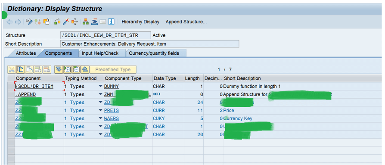The width and height of the screenshot is (385, 165).
Task: Collapse all includes double-up arrow icon
Action: 85,69
